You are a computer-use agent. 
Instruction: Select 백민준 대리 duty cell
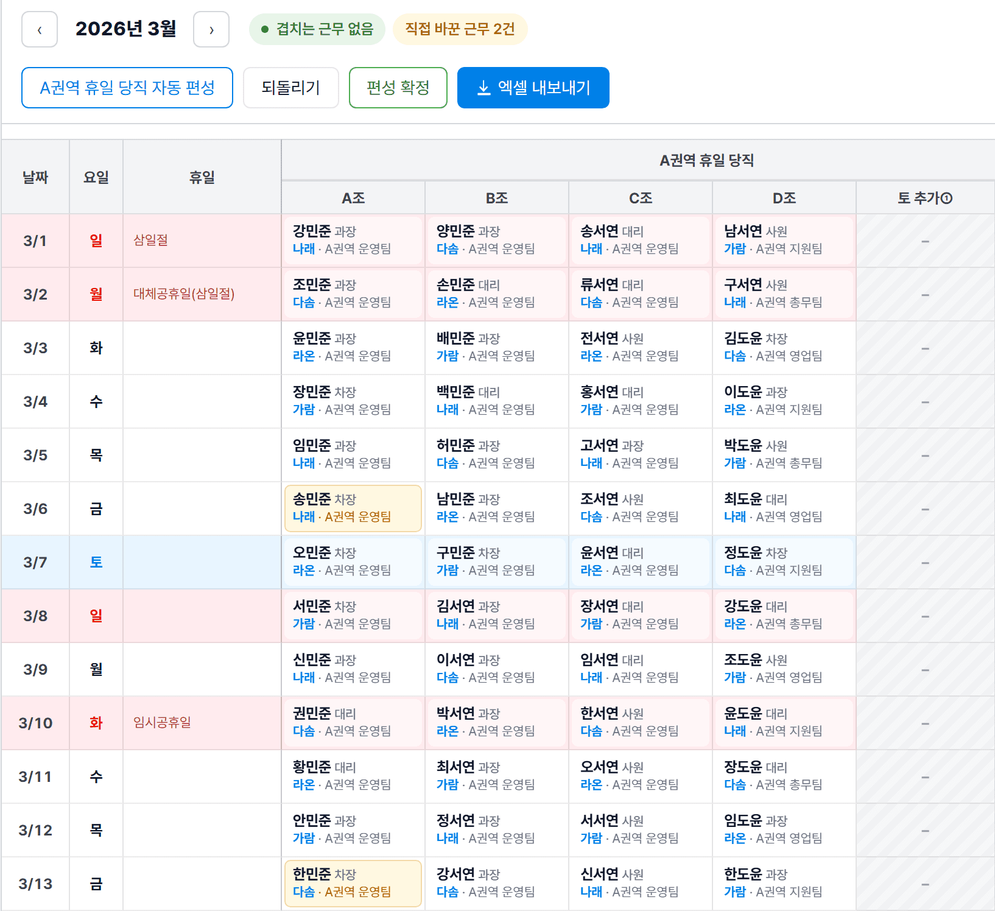[497, 401]
